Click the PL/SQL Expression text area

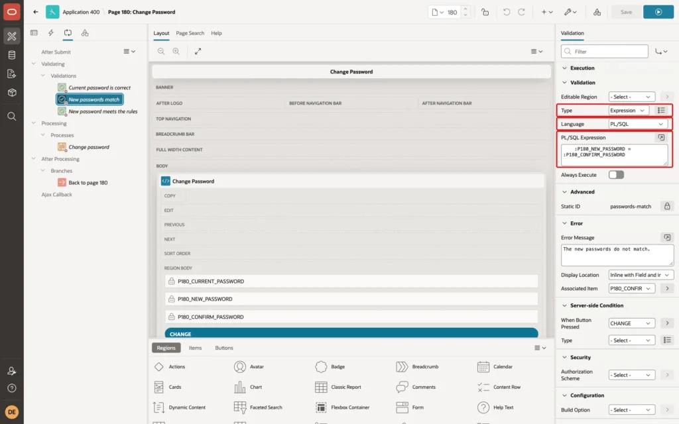[x=614, y=155]
